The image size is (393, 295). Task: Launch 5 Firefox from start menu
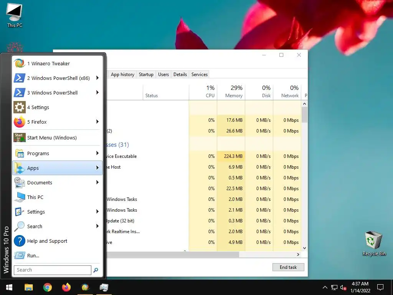[x=58, y=122]
